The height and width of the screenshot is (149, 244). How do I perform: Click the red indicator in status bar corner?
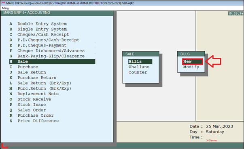click(x=5, y=146)
